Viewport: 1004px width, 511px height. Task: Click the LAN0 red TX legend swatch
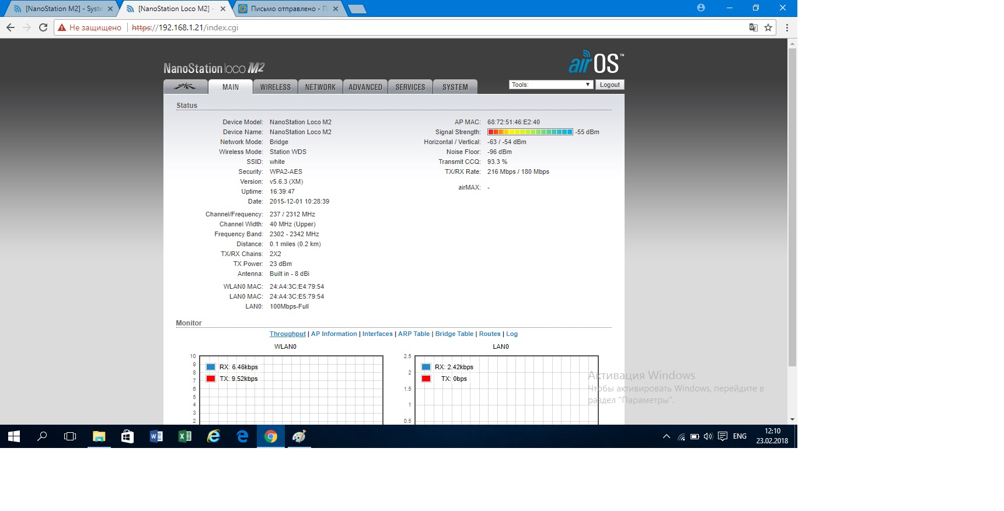[x=426, y=379]
